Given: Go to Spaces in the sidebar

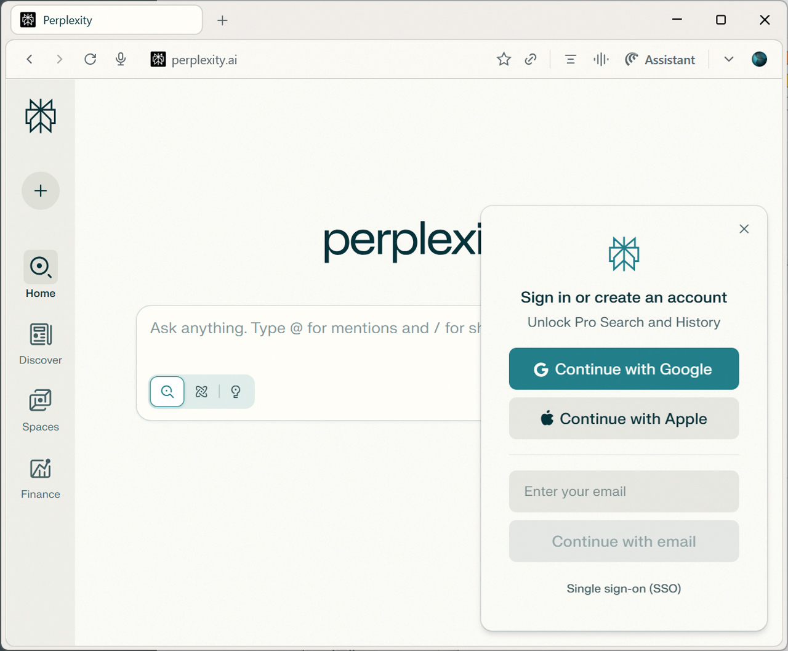Looking at the screenshot, I should [x=41, y=410].
